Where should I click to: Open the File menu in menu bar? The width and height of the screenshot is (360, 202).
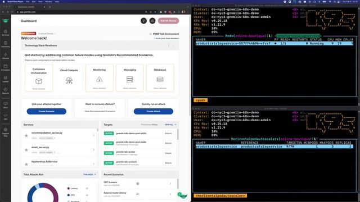[x=28, y=2]
